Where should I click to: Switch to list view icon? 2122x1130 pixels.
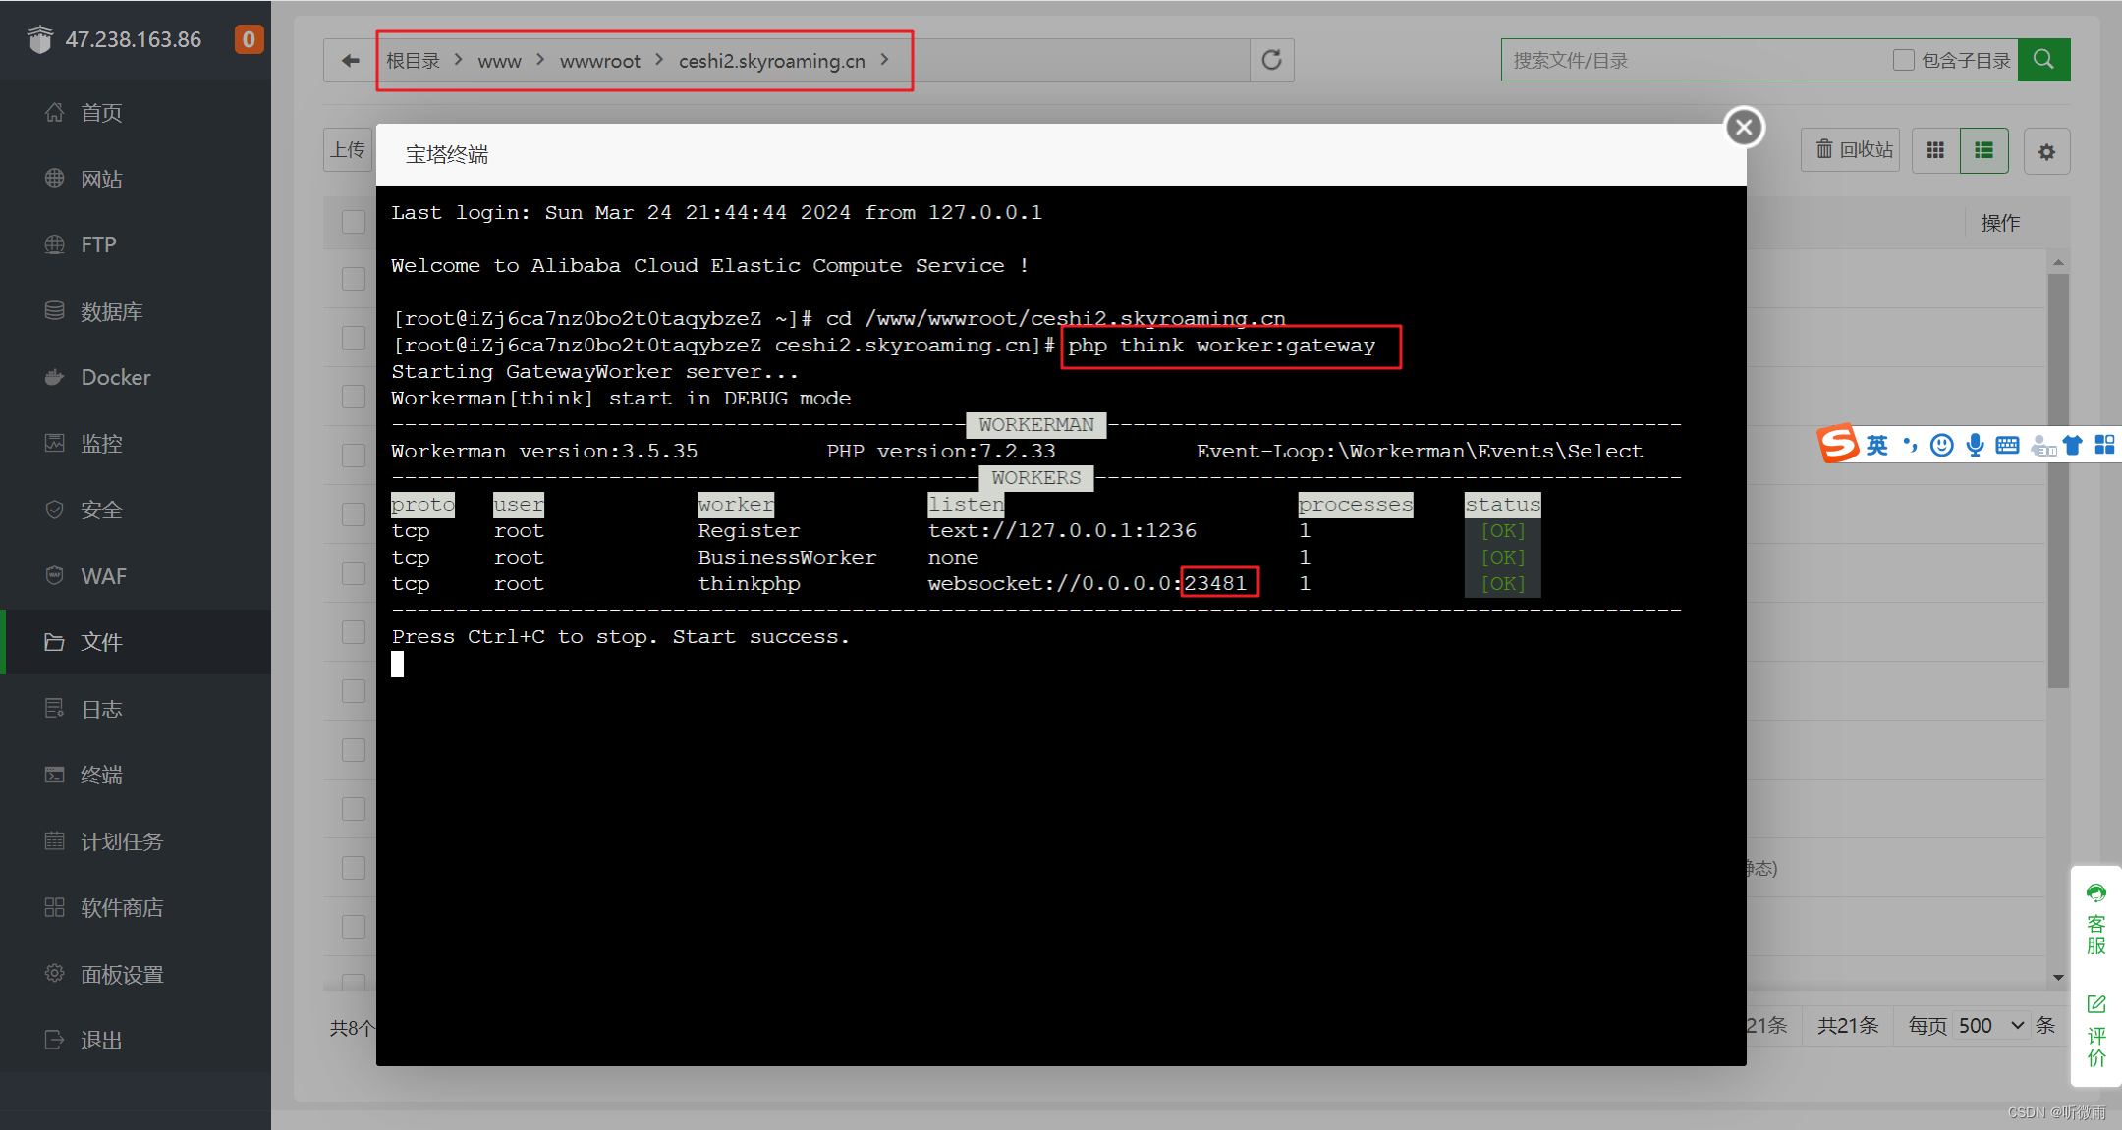pos(1984,150)
